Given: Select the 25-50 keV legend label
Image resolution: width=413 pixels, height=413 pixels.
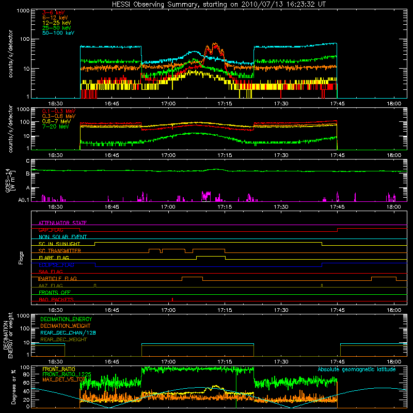Looking at the screenshot, I should point(57,28).
